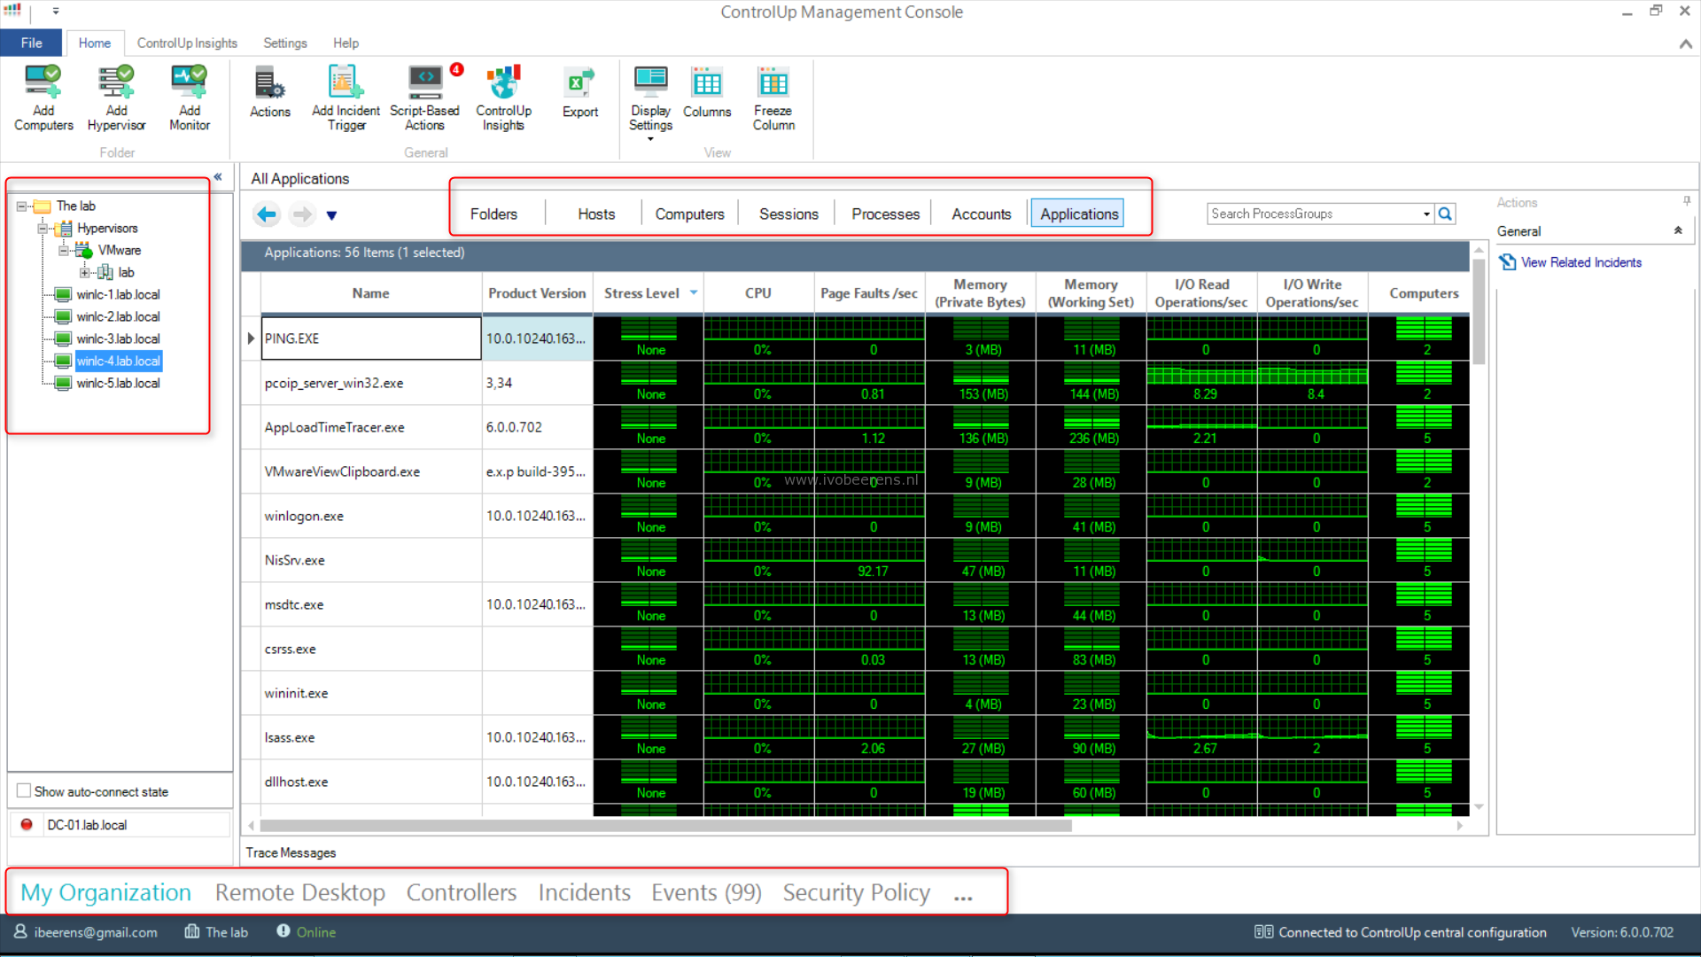Collapse the VMware tree node

click(63, 251)
